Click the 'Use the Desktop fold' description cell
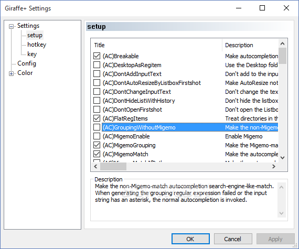Image resolution: width=299 pixels, height=249 pixels. (251, 65)
